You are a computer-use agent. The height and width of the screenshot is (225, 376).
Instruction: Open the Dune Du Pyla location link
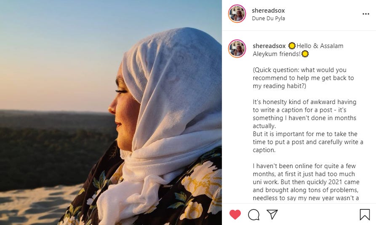(x=268, y=19)
